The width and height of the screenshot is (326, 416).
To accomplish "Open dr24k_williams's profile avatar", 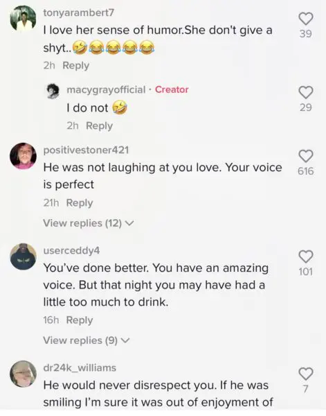I will coord(24,374).
